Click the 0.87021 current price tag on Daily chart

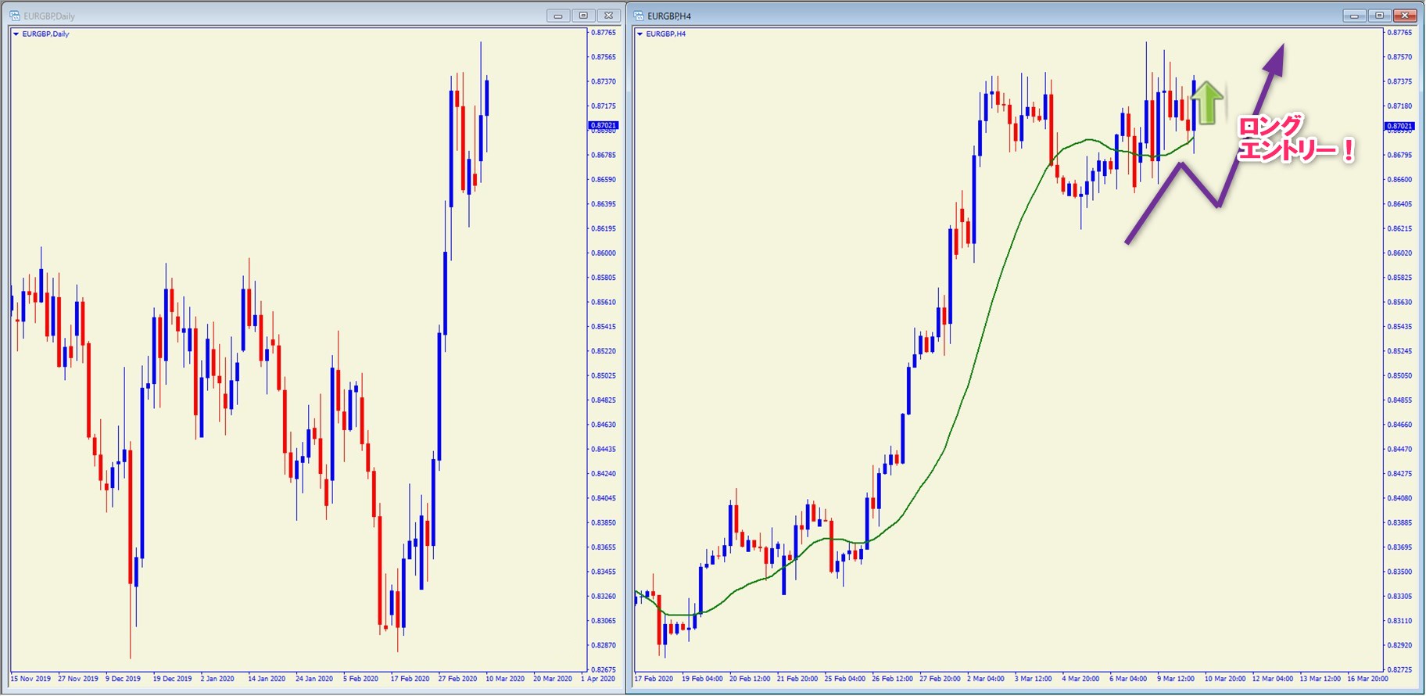(x=604, y=125)
